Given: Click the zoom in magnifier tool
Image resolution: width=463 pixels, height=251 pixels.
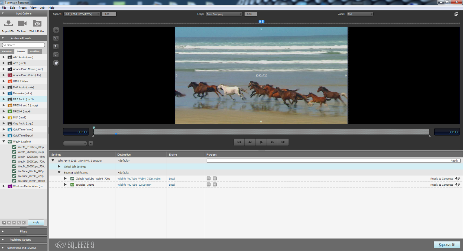Looking at the screenshot, I should 56,38.
